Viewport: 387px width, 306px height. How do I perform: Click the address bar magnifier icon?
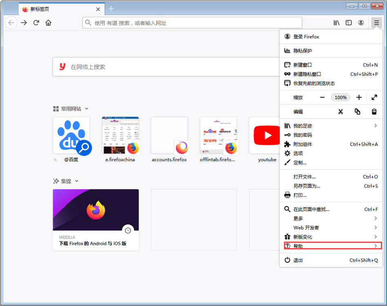point(88,23)
